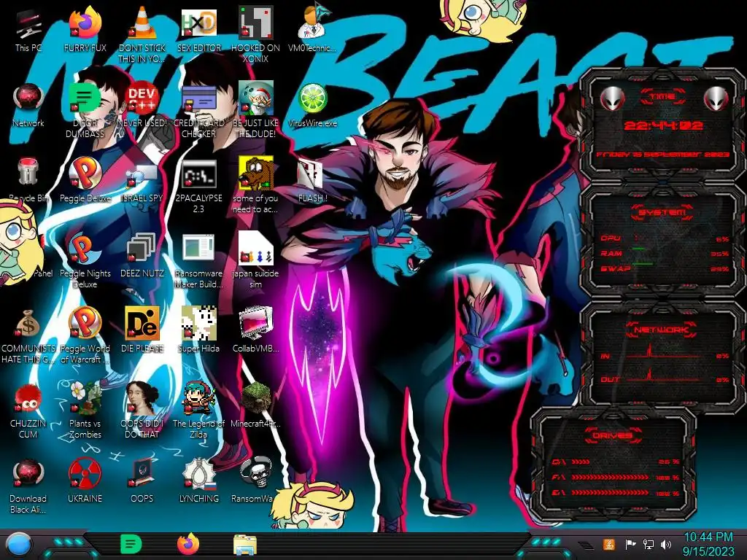Open OOPS DID I DO THAT portrait icon
Viewport: 747px width, 560px height.
coord(142,398)
